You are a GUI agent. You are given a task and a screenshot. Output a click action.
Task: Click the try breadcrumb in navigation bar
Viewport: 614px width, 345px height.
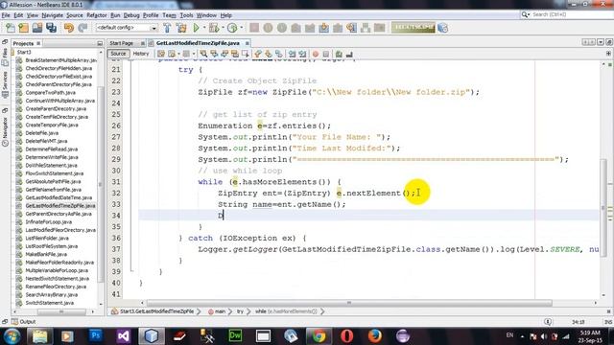coord(240,311)
